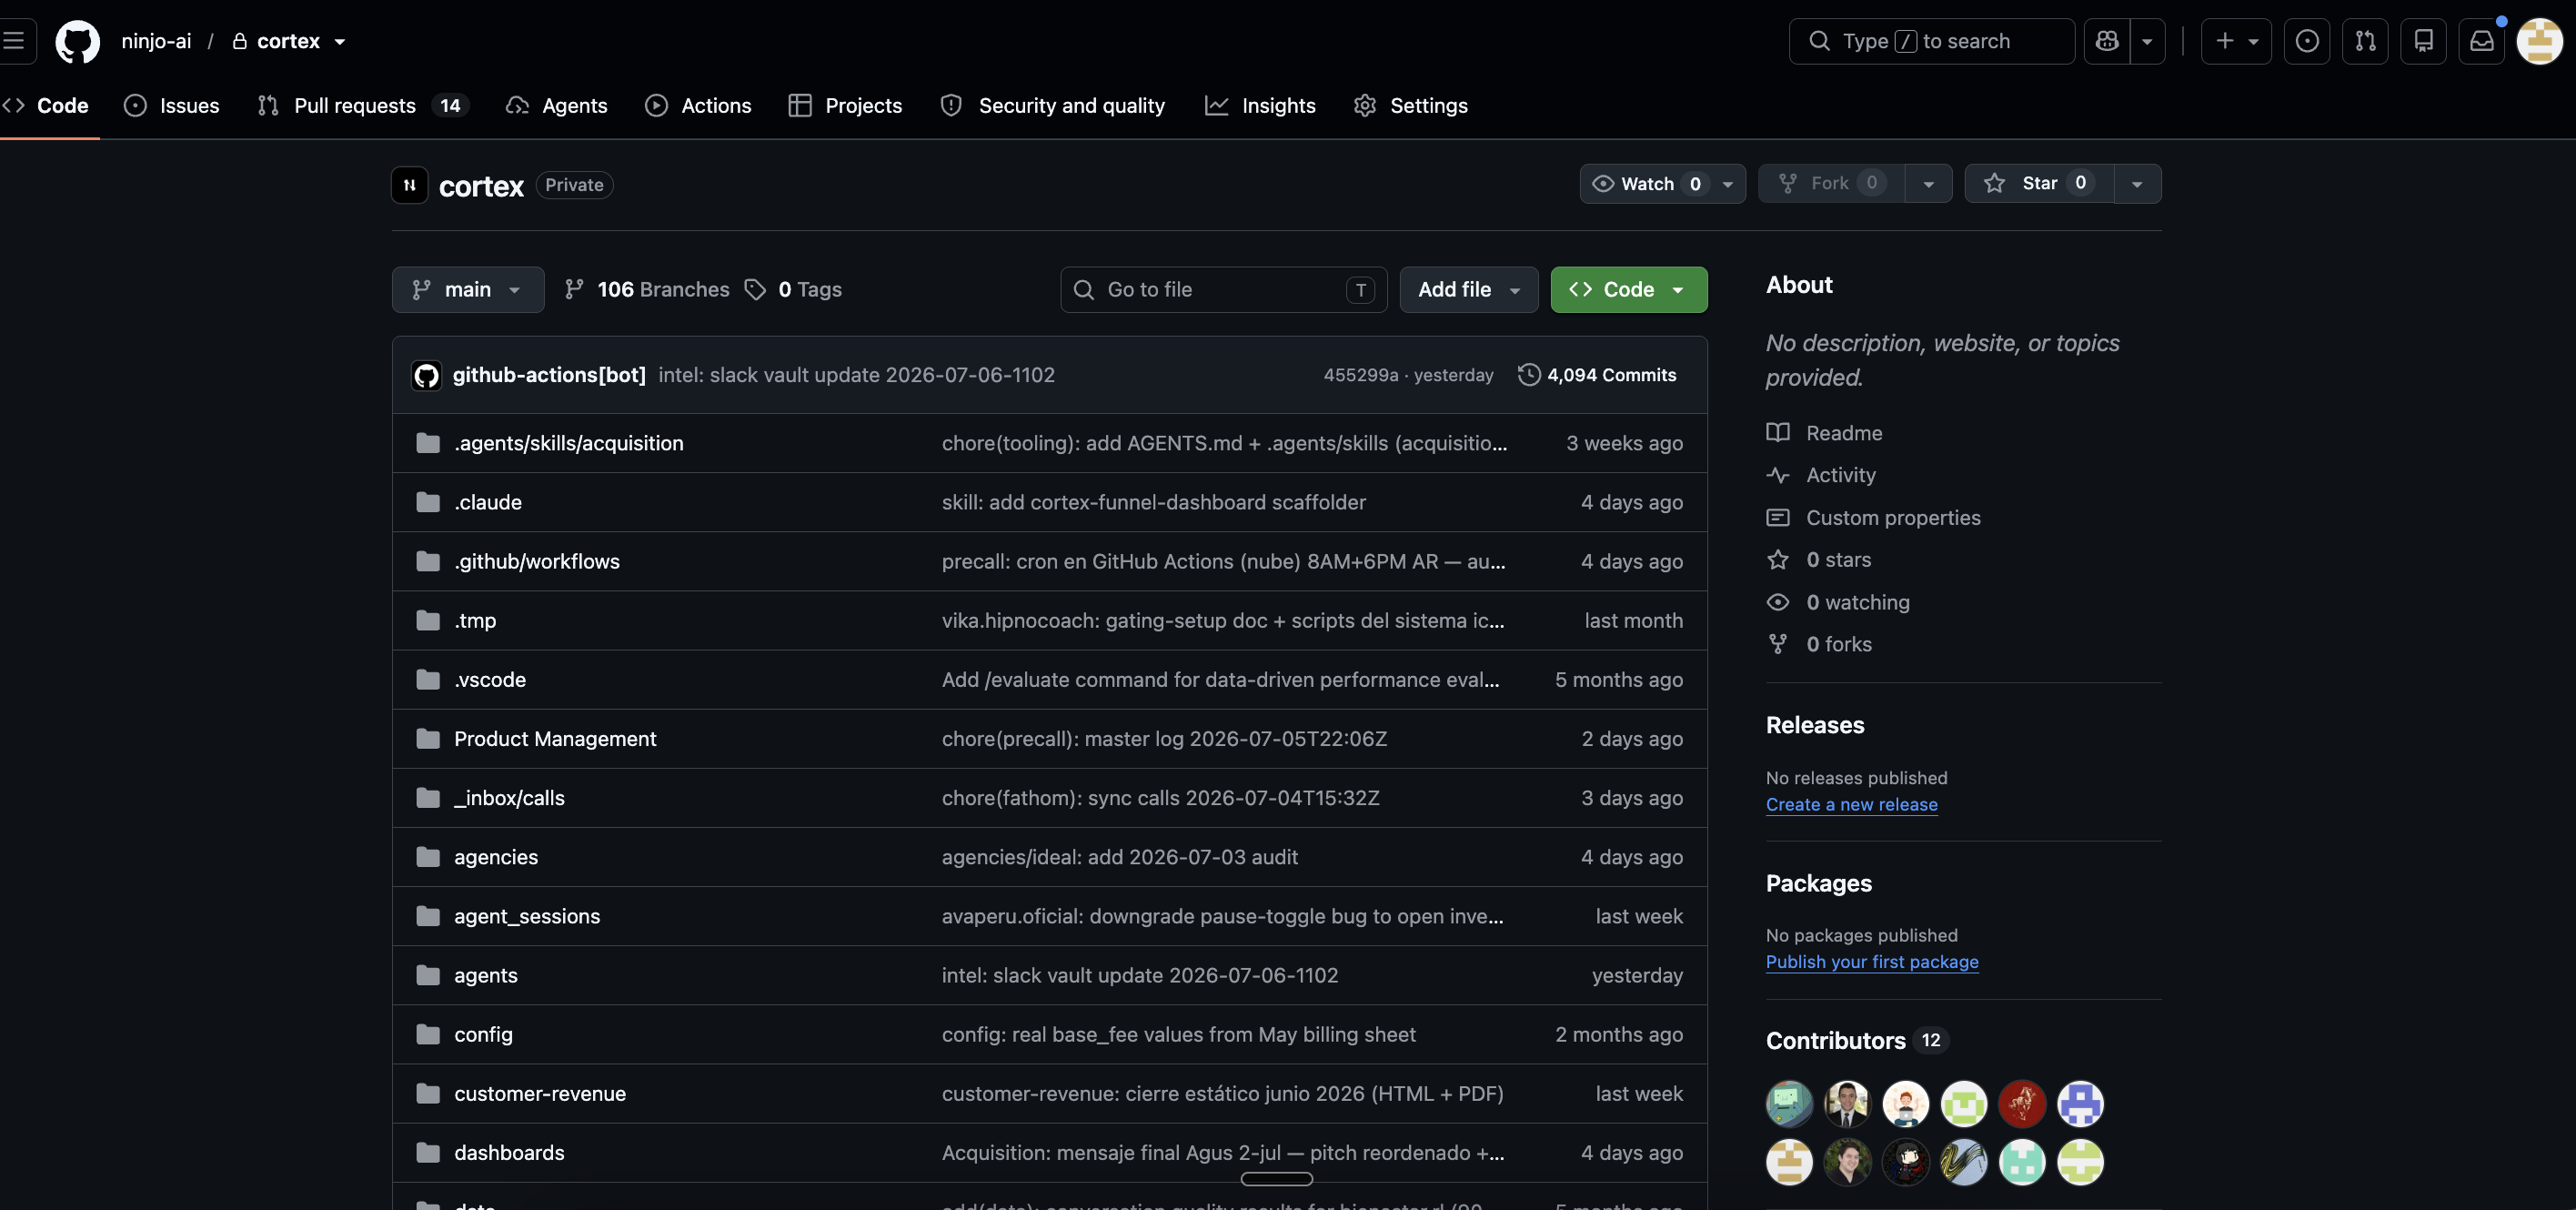Open Product Management folder
The height and width of the screenshot is (1210, 2576).
pos(555,739)
